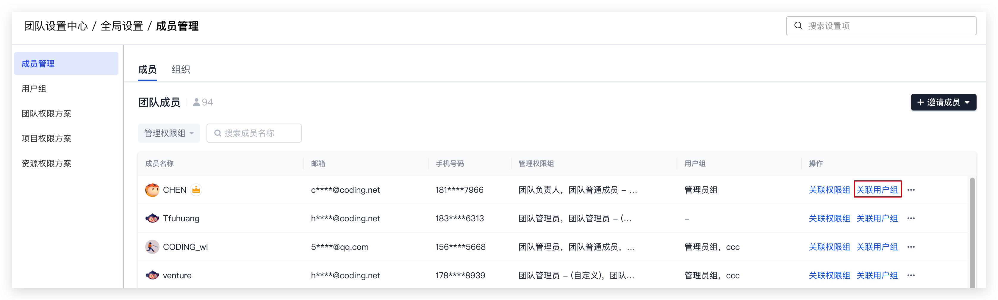Click the magnifier icon in member search
Viewport: 998px width, 300px height.
pyautogui.click(x=218, y=133)
